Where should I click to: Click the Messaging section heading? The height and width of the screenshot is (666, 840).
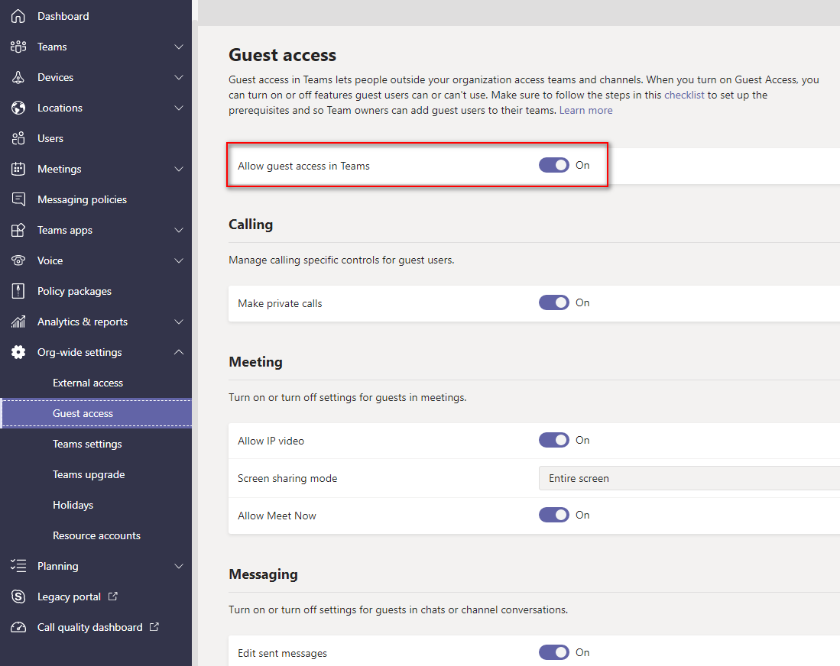(263, 574)
